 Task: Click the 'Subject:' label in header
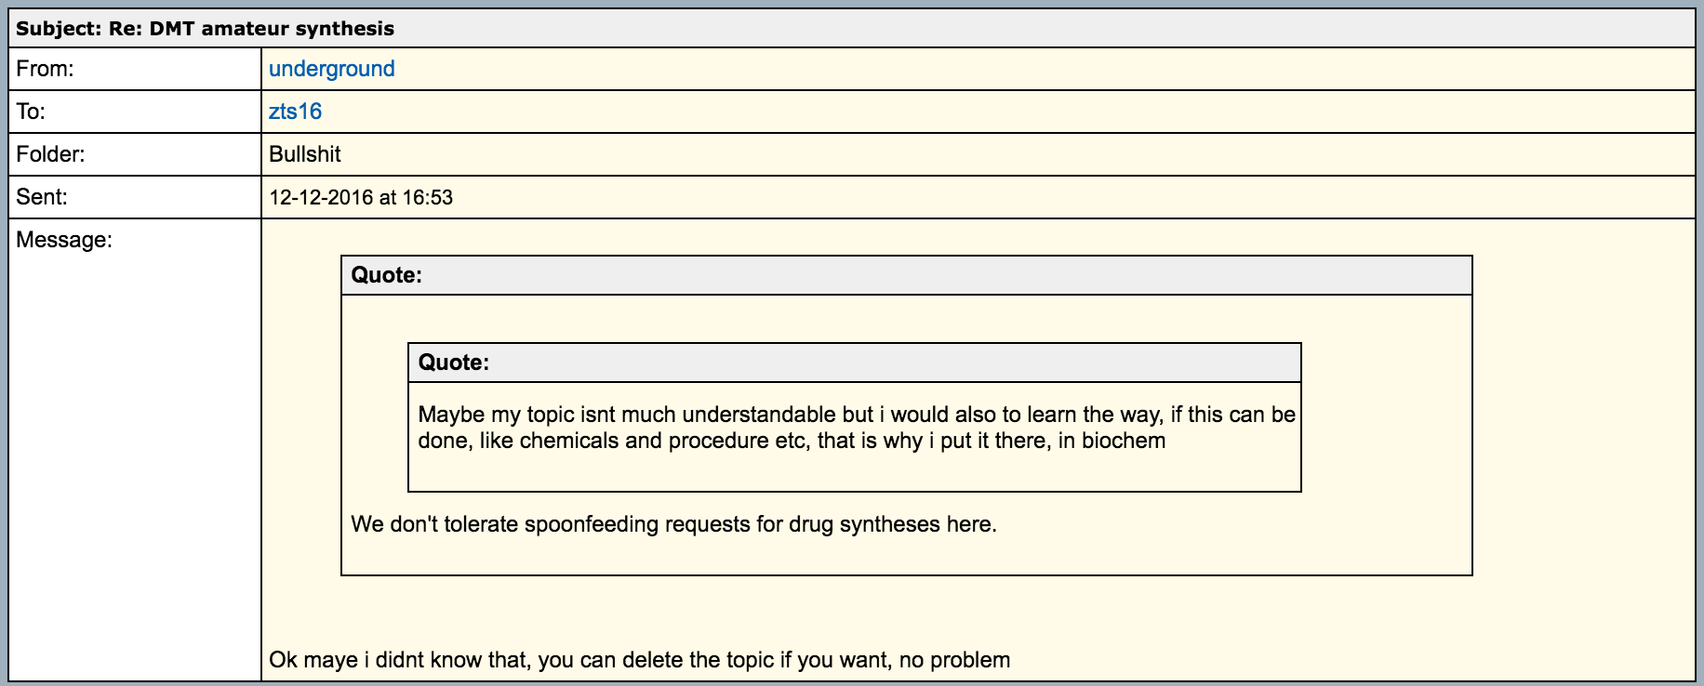[x=59, y=29]
